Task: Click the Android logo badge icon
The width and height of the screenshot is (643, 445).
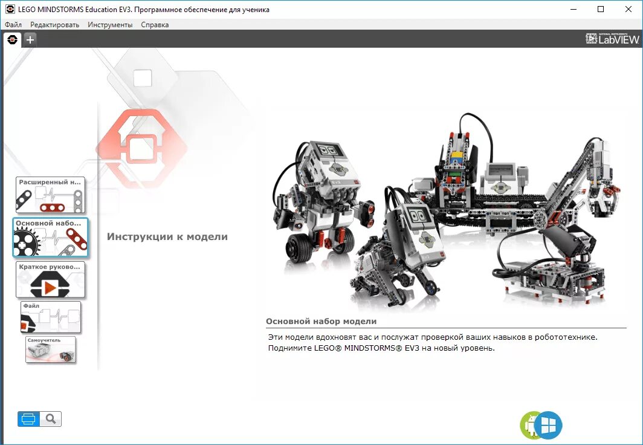Action: point(528,425)
